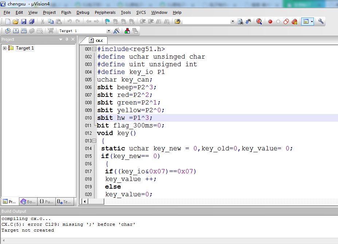Click the Paste clipboard icon
Viewport: 338px width, 244px height.
click(x=59, y=21)
